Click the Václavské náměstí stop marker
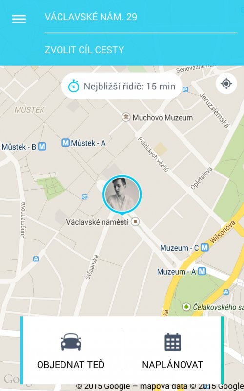The width and height of the screenshot is (244, 391). [x=135, y=221]
